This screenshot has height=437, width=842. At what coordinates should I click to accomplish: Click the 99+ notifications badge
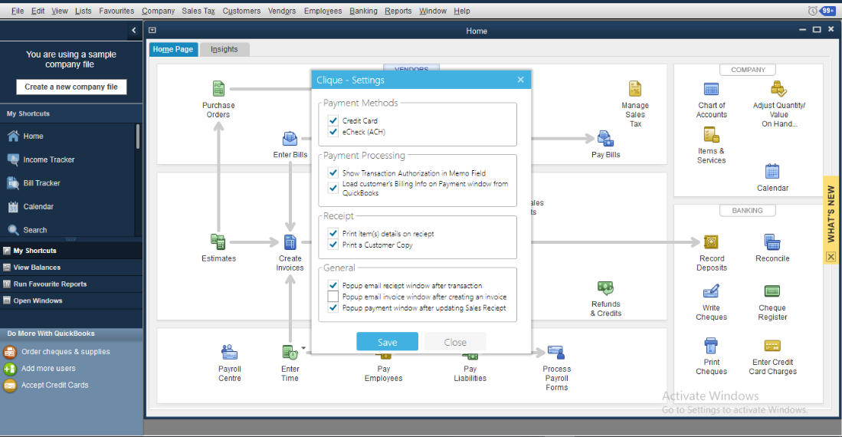click(827, 11)
